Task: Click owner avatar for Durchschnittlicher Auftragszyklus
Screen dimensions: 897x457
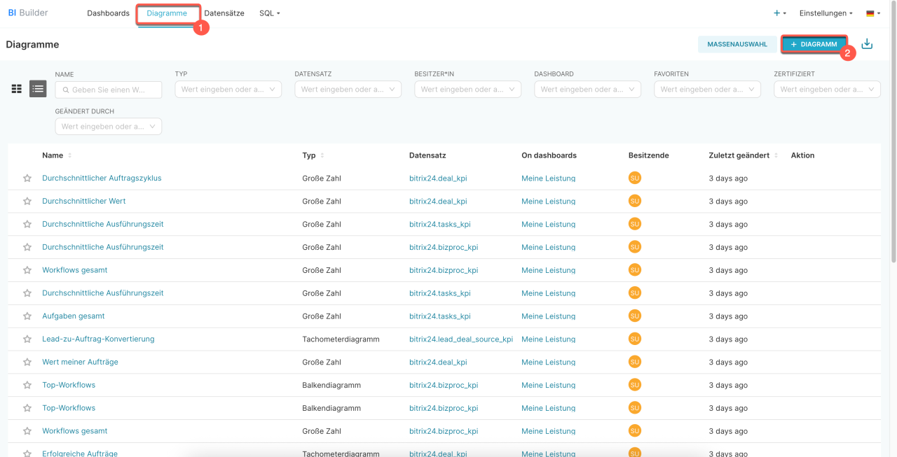Action: pyautogui.click(x=634, y=178)
